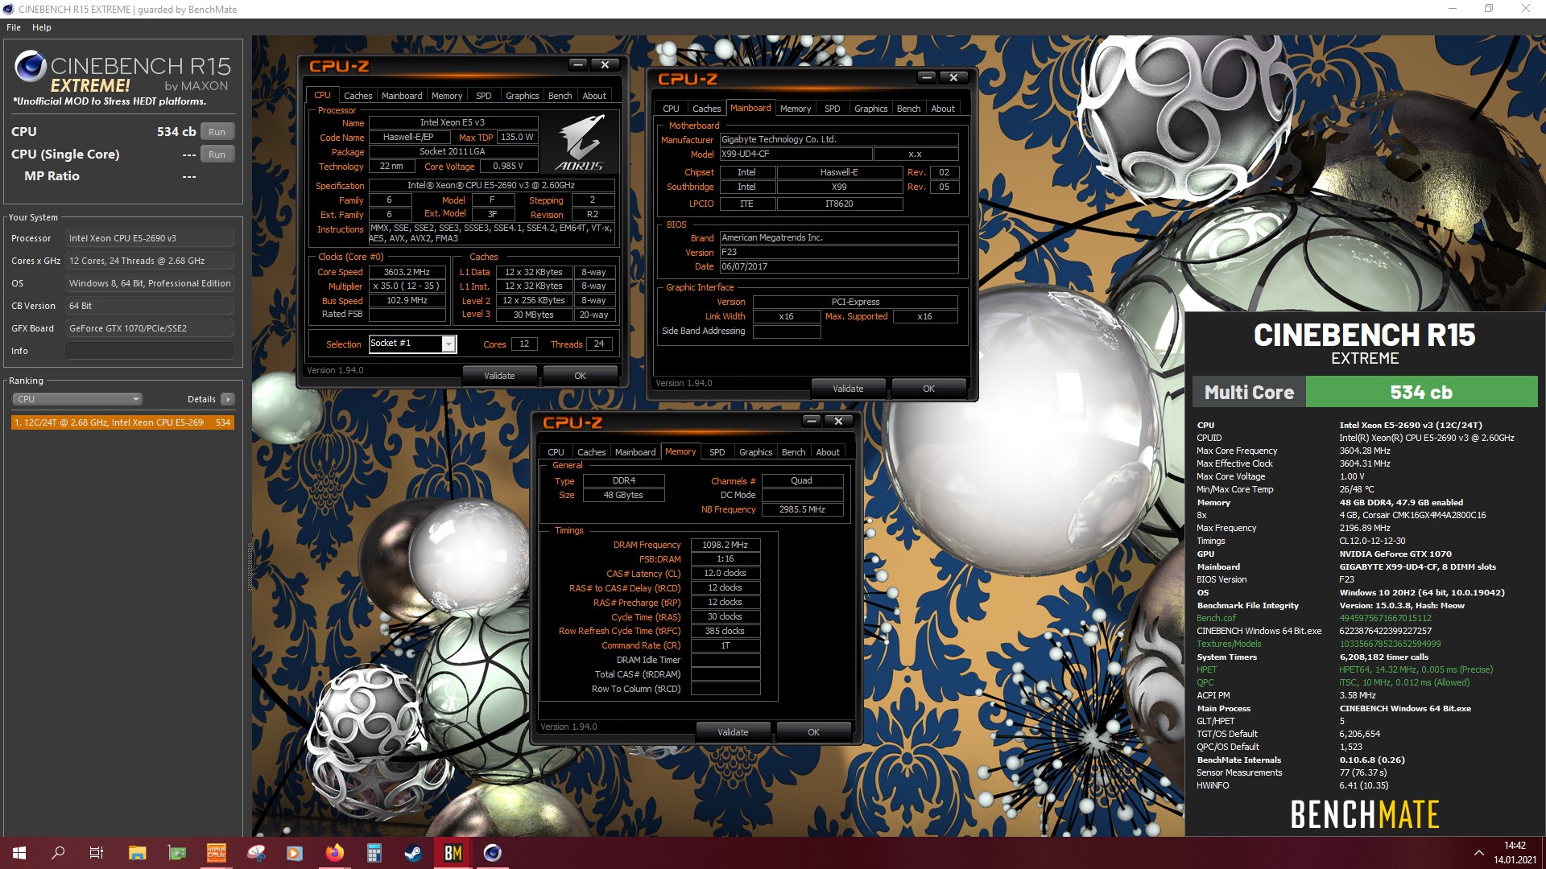Open Bench tab in Memory CPU-Z window
The height and width of the screenshot is (869, 1546).
(794, 452)
